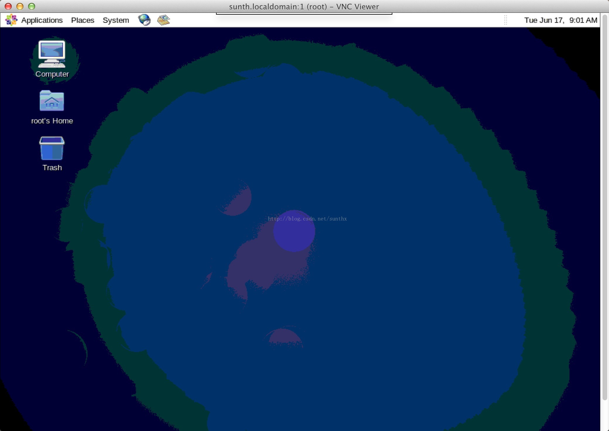Open the Applications menu
The width and height of the screenshot is (609, 431).
point(42,20)
